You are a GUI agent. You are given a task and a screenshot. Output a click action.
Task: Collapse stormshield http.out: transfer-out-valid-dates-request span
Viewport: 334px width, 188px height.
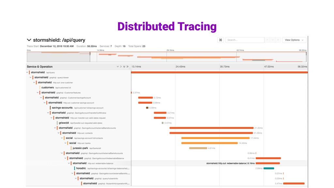tap(51, 118)
